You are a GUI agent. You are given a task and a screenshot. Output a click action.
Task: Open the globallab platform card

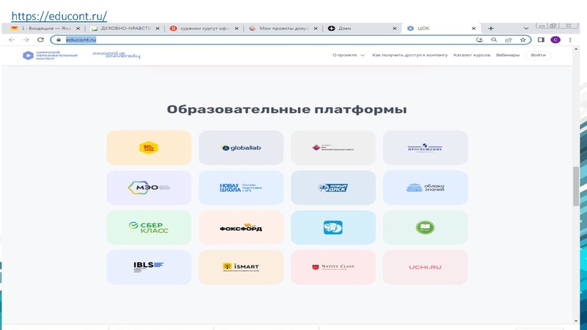241,148
